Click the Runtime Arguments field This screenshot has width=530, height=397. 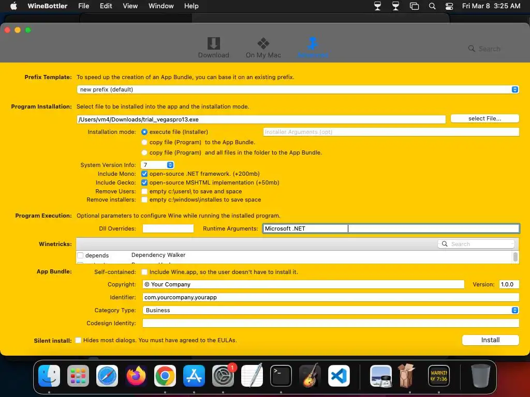click(x=391, y=228)
